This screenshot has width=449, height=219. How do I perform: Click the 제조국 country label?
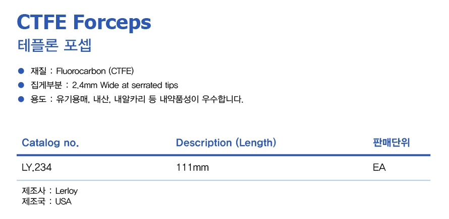[33, 201]
